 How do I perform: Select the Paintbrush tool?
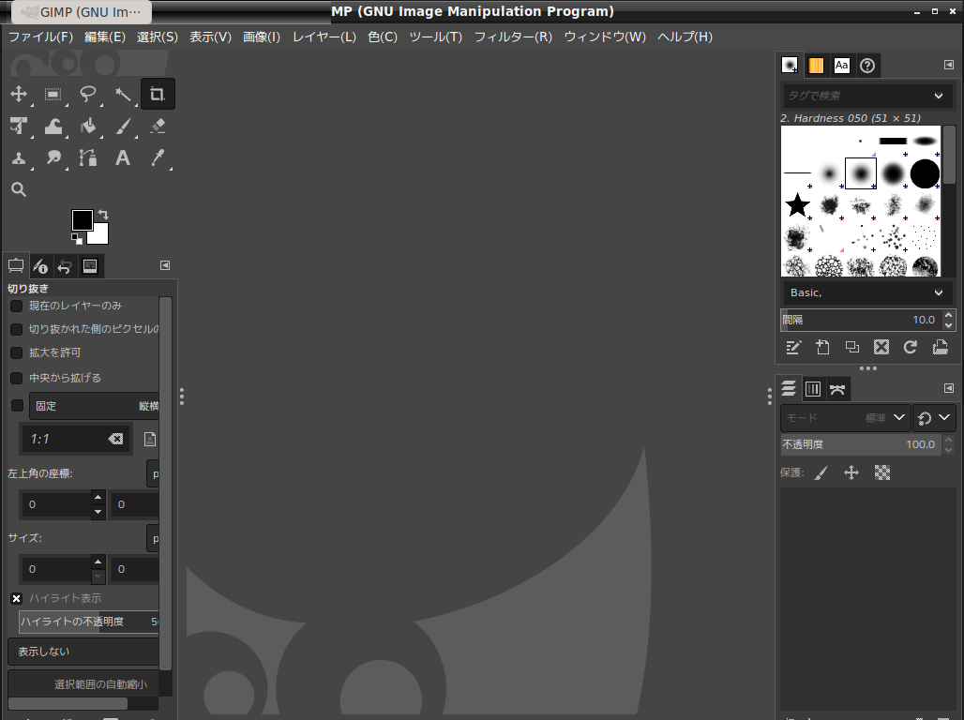[x=123, y=126]
